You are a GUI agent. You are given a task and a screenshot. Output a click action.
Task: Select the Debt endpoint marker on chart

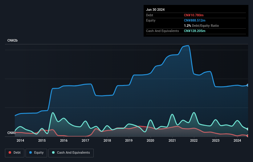click(x=248, y=136)
